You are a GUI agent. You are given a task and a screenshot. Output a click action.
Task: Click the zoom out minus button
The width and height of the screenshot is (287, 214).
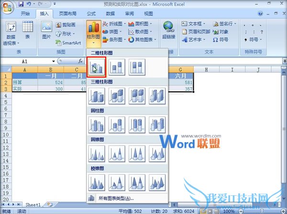pos(241,211)
